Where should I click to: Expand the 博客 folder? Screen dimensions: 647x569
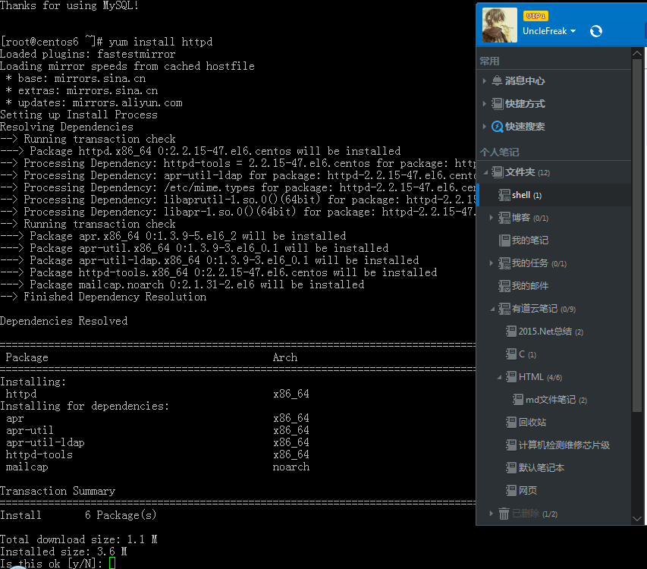point(492,216)
